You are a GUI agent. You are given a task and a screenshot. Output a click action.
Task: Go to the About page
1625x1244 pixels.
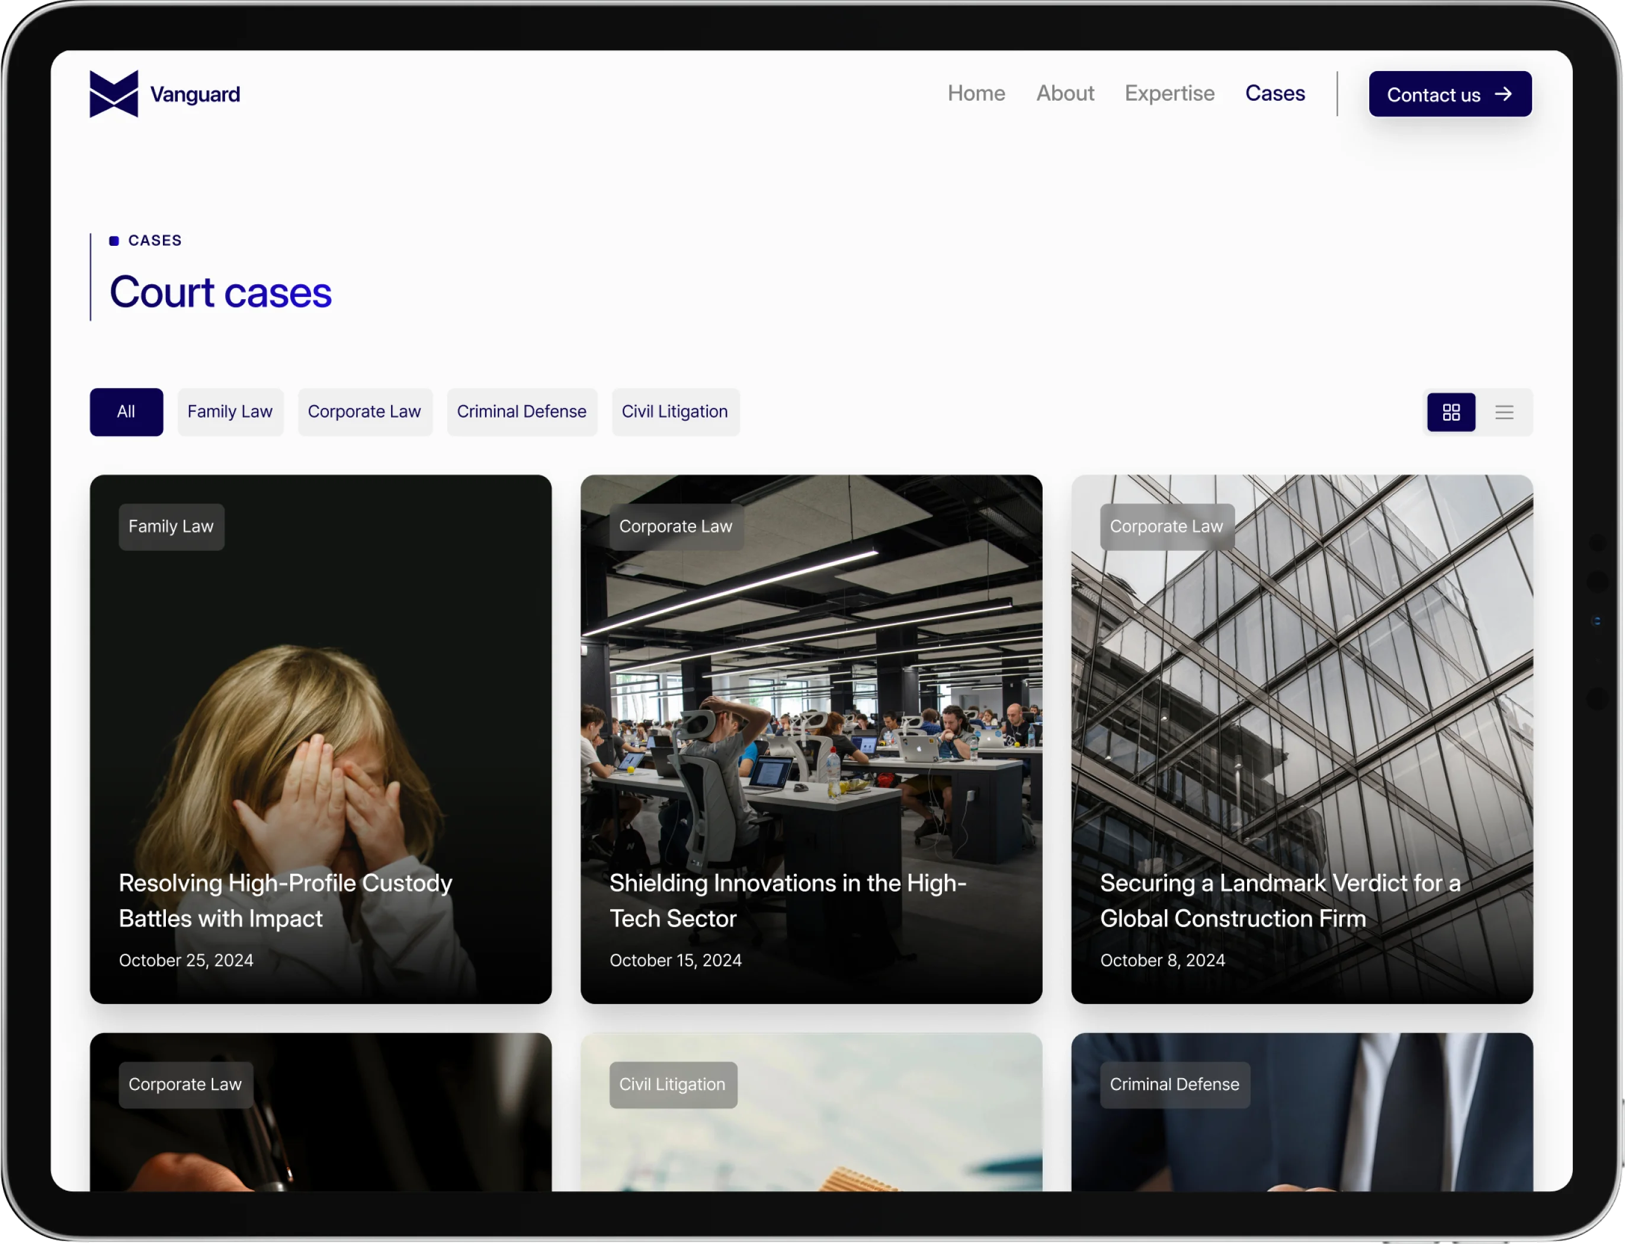pos(1064,94)
